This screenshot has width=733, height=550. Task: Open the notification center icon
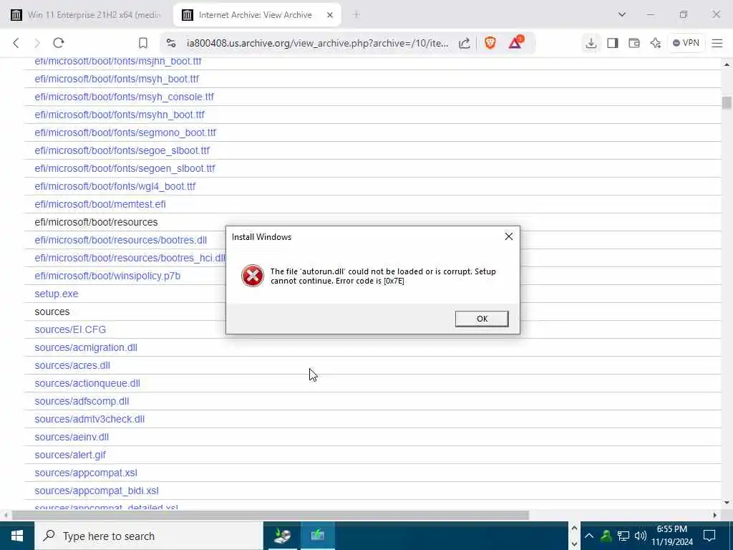pos(709,536)
